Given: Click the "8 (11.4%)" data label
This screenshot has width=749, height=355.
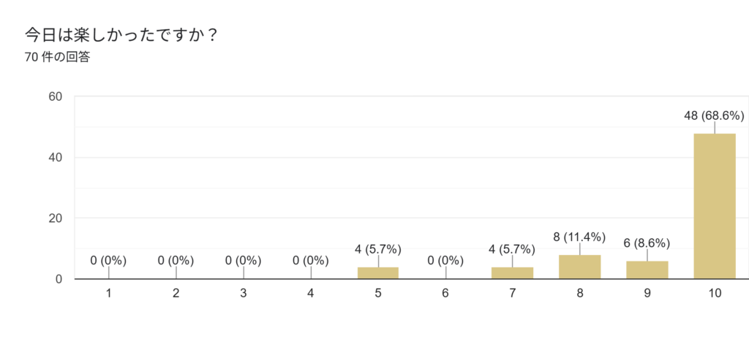Looking at the screenshot, I should click(x=579, y=237).
